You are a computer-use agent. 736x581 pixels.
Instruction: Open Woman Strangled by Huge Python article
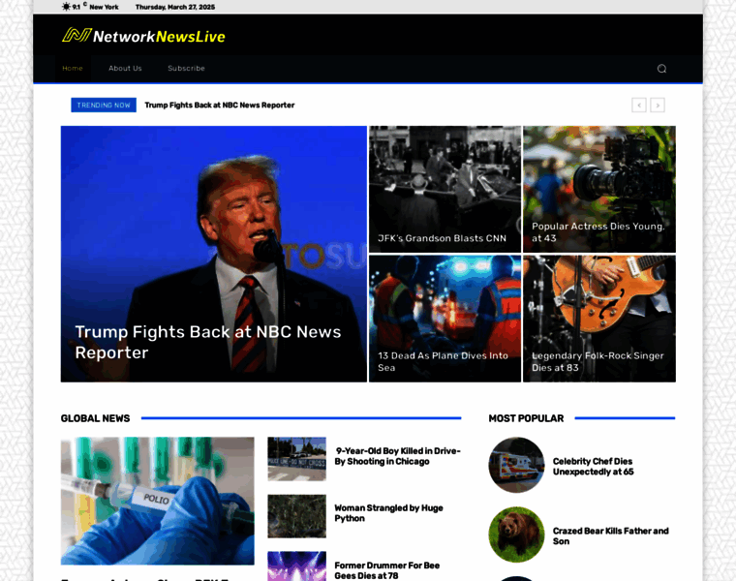pos(388,513)
